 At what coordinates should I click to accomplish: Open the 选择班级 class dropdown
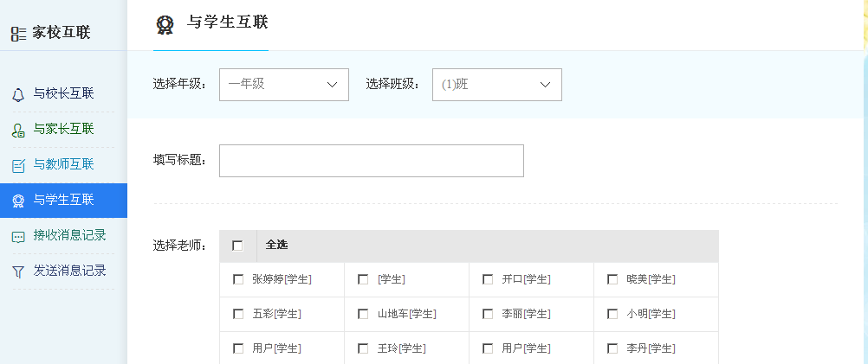click(x=496, y=85)
